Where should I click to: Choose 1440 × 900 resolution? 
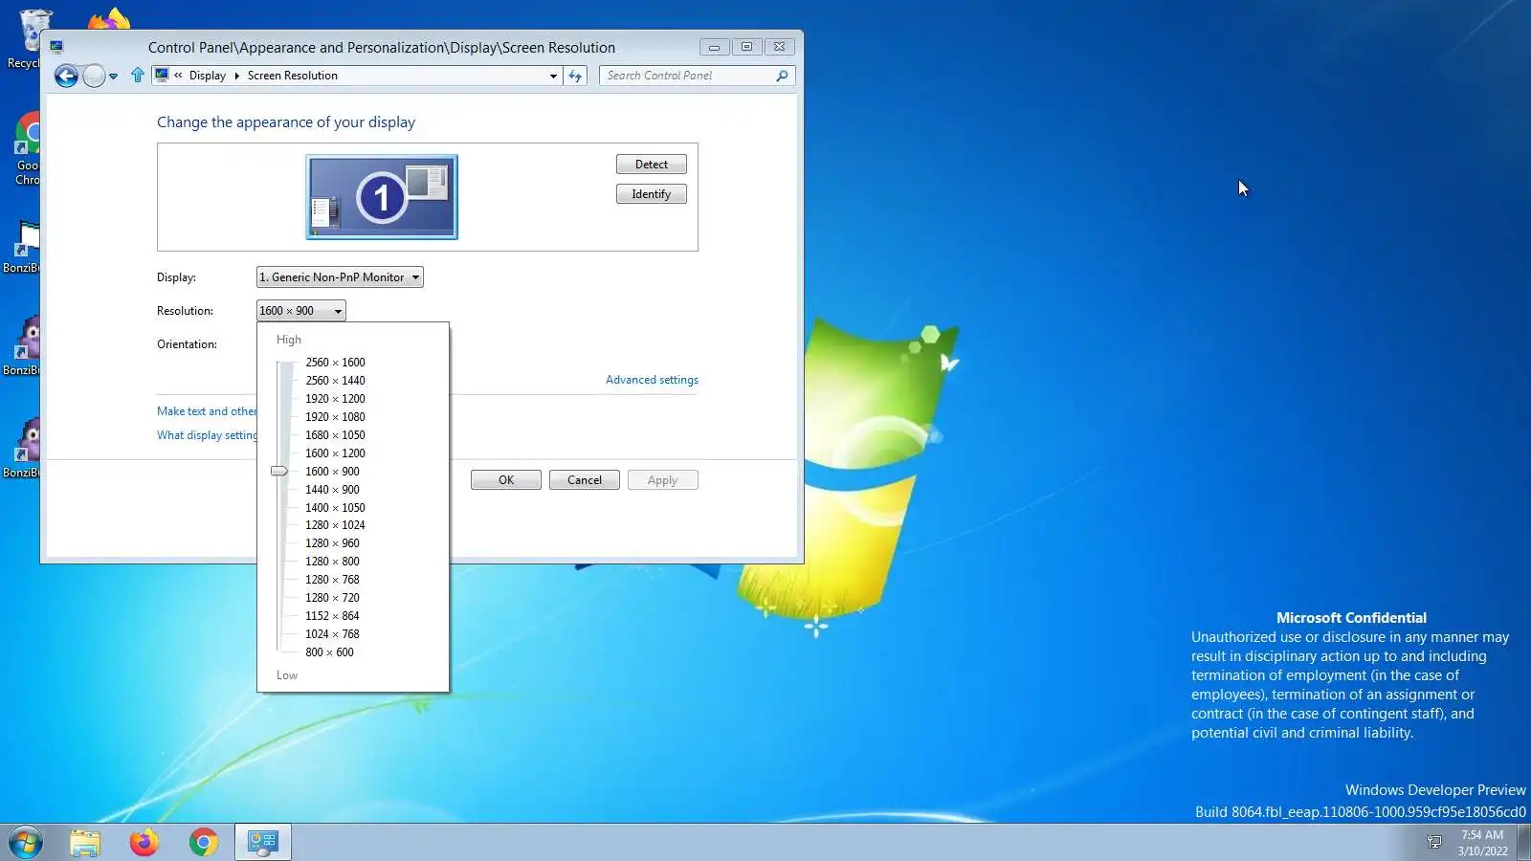click(332, 490)
